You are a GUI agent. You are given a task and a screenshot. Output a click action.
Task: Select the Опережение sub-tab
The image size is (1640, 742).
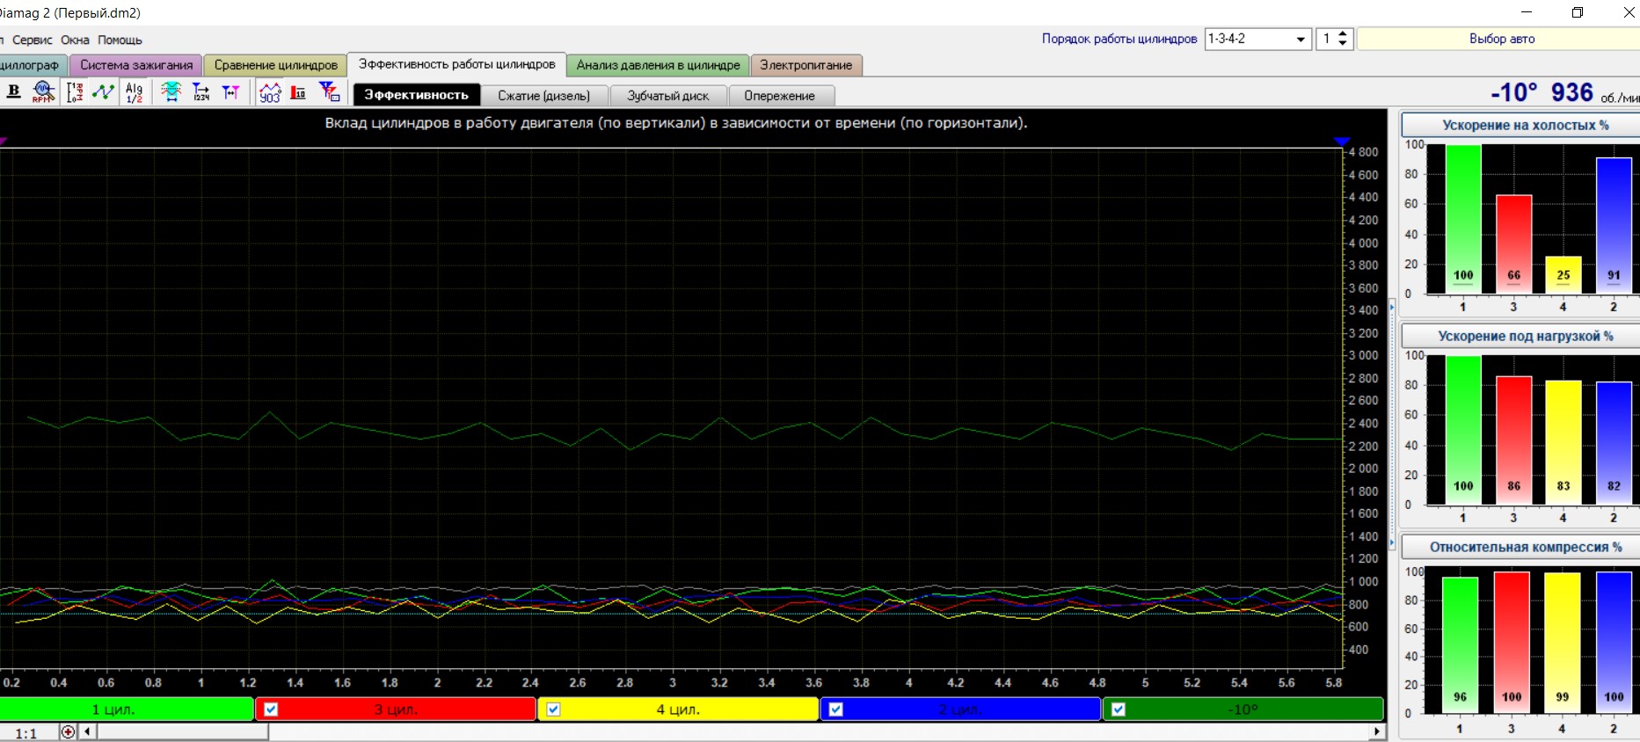coord(780,95)
